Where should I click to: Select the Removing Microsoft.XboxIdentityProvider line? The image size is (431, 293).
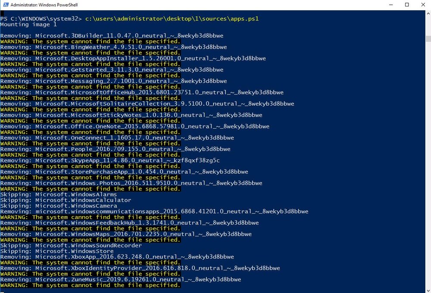tap(140, 268)
